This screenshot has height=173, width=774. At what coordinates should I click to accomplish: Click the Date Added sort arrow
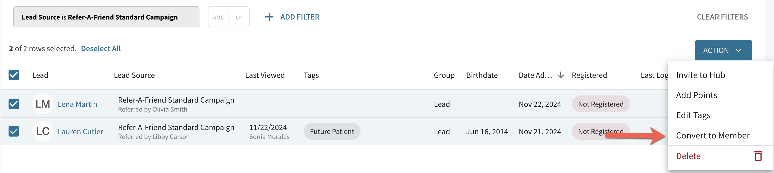click(560, 75)
